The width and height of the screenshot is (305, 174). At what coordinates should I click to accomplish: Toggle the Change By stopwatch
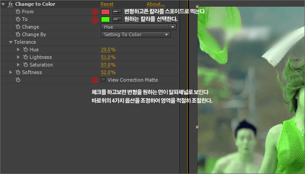pyautogui.click(x=18, y=34)
